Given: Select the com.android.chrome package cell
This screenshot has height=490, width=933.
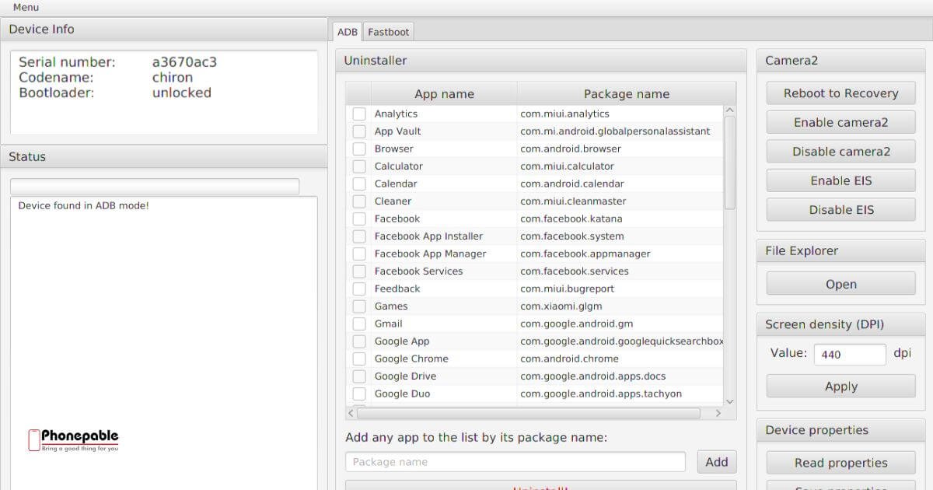Looking at the screenshot, I should [x=620, y=359].
